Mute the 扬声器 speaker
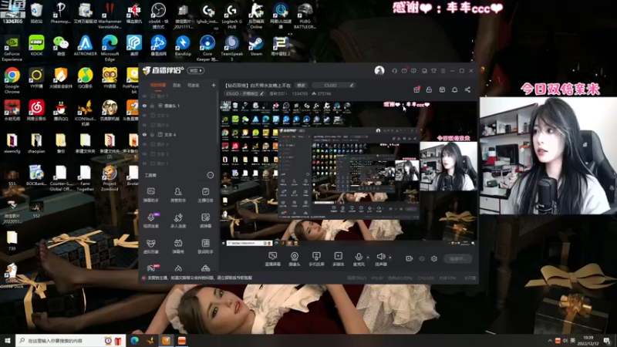Viewport: 617px width, 347px height. [x=380, y=259]
